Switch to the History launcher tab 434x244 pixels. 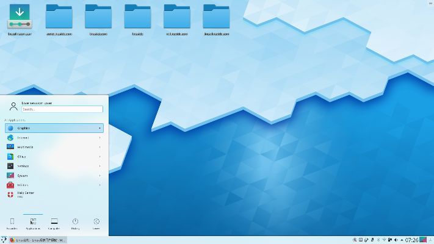click(75, 223)
